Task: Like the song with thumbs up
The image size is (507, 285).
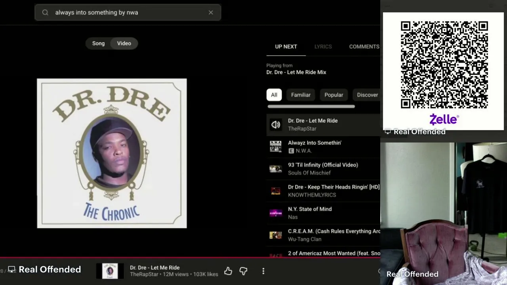Action: (x=228, y=271)
